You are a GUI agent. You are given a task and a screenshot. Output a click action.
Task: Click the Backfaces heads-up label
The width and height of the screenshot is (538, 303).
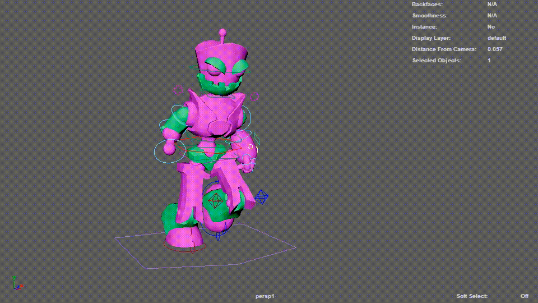click(427, 4)
